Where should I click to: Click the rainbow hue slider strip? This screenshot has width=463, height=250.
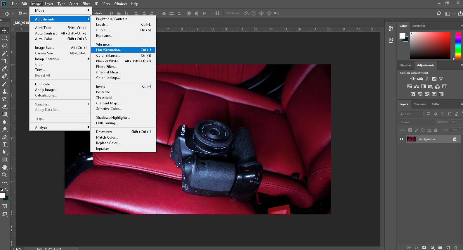[x=458, y=45]
